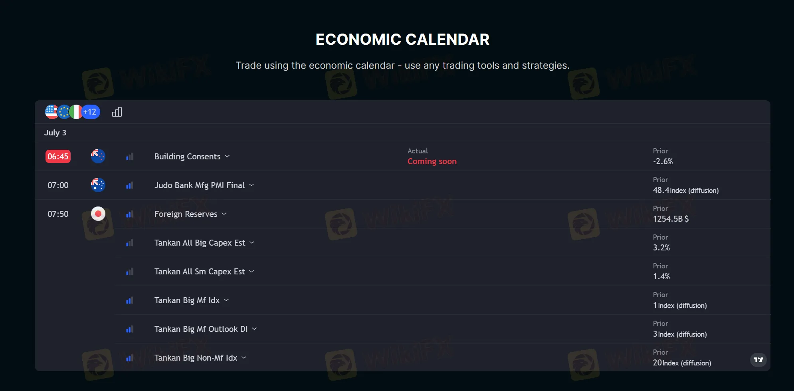Click the 06:45 red time badge
The width and height of the screenshot is (794, 391).
[57, 156]
